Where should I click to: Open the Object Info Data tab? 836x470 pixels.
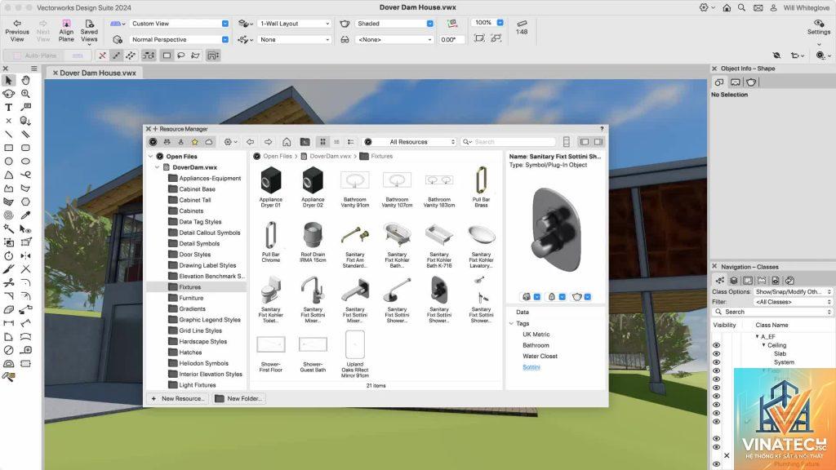click(736, 82)
